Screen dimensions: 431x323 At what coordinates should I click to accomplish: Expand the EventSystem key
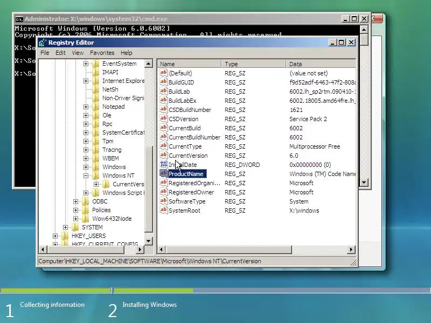point(86,64)
